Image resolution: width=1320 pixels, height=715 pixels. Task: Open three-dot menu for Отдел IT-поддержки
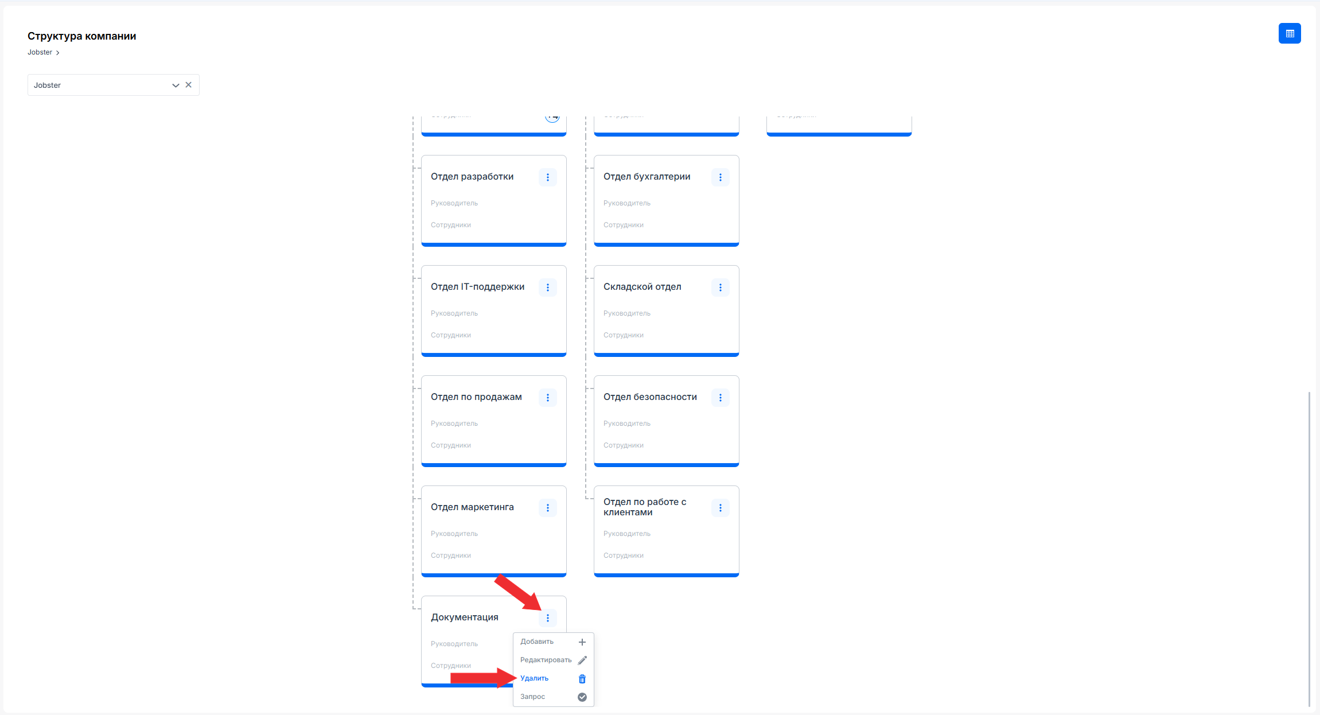pyautogui.click(x=547, y=287)
